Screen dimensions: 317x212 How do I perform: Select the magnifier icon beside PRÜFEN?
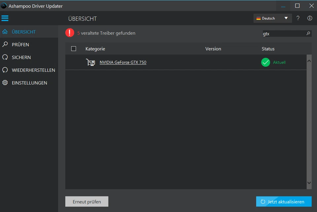tap(5, 44)
